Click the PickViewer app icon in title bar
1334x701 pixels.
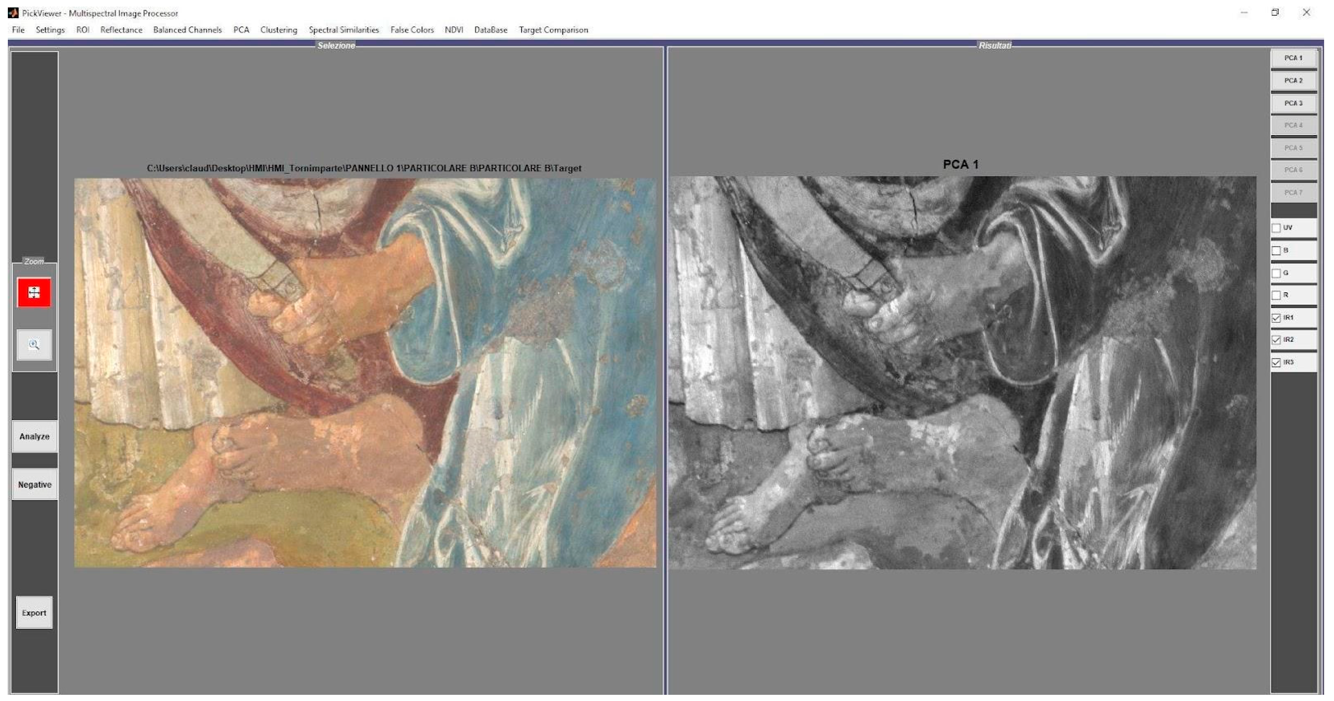pyautogui.click(x=13, y=13)
